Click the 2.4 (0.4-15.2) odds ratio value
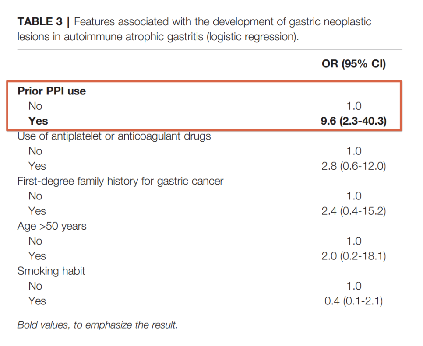This screenshot has height=346, width=423. pos(353,211)
